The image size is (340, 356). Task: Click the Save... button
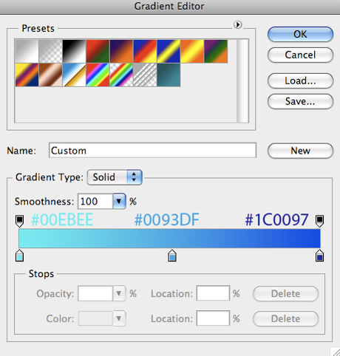[x=300, y=101]
